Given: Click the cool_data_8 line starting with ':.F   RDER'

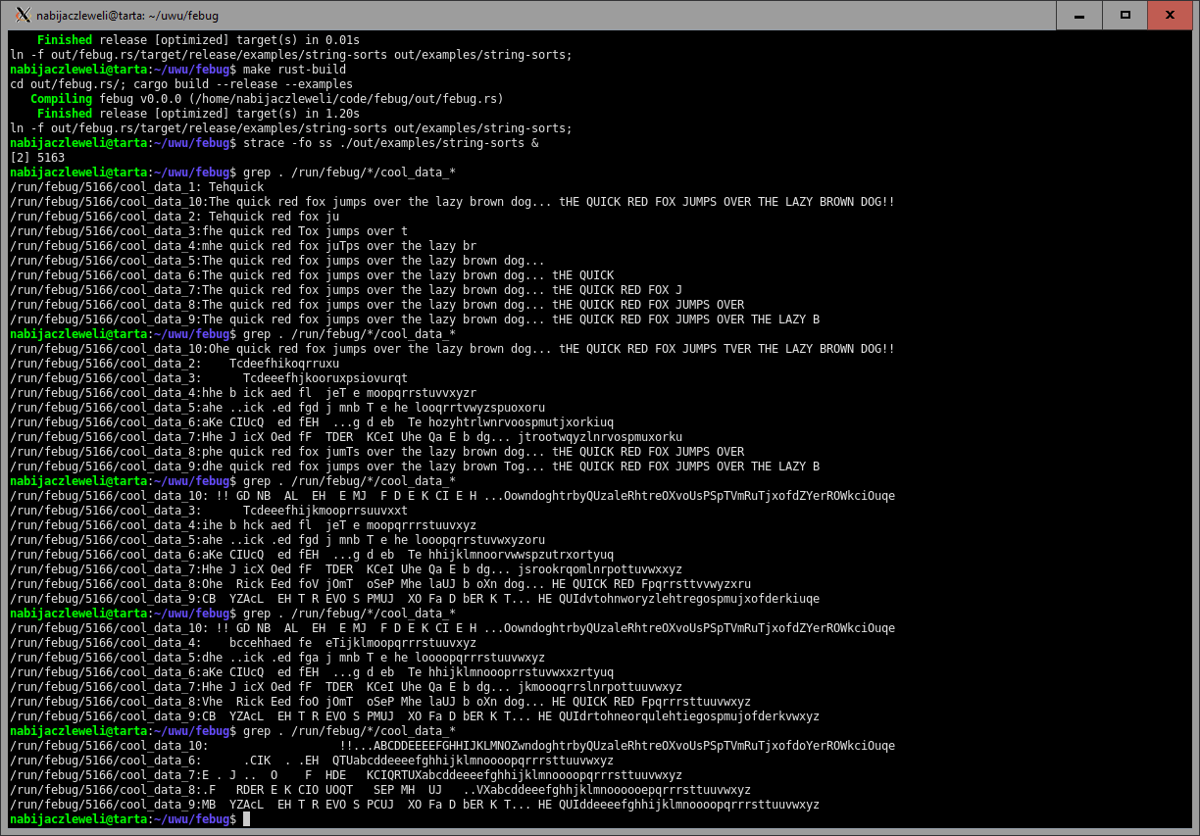Looking at the screenshot, I should click(x=380, y=790).
